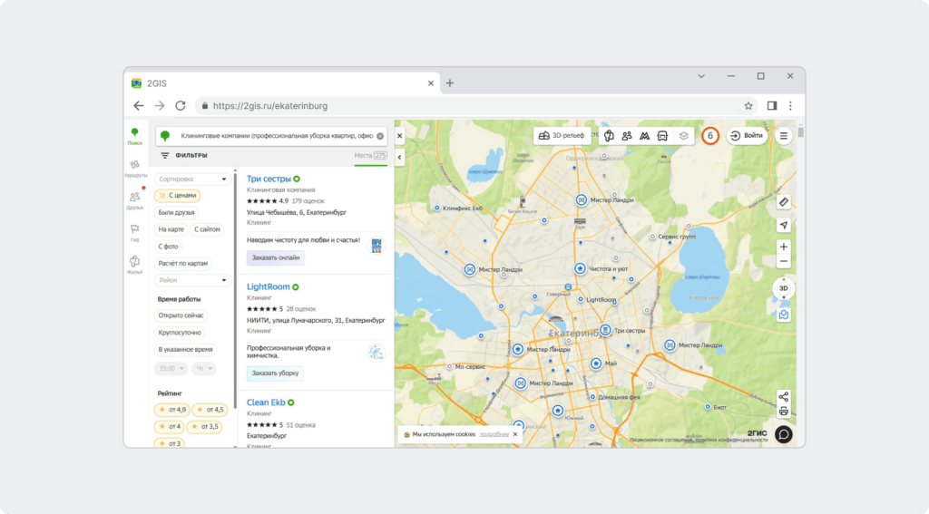Toggle the 3D view compass
929x514 pixels.
783,288
